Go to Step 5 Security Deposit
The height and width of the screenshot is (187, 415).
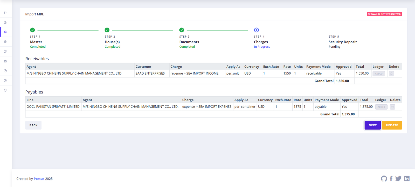pos(342,42)
